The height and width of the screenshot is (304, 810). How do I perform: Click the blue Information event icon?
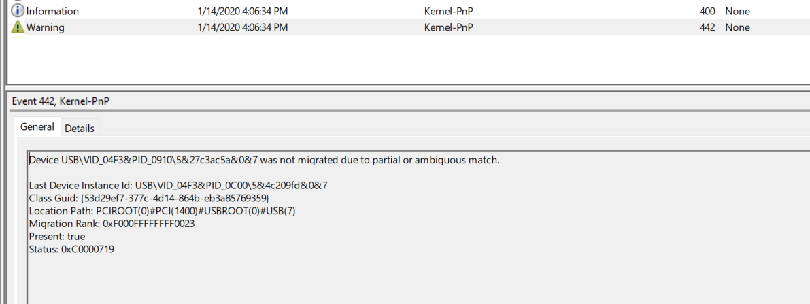pyautogui.click(x=18, y=11)
